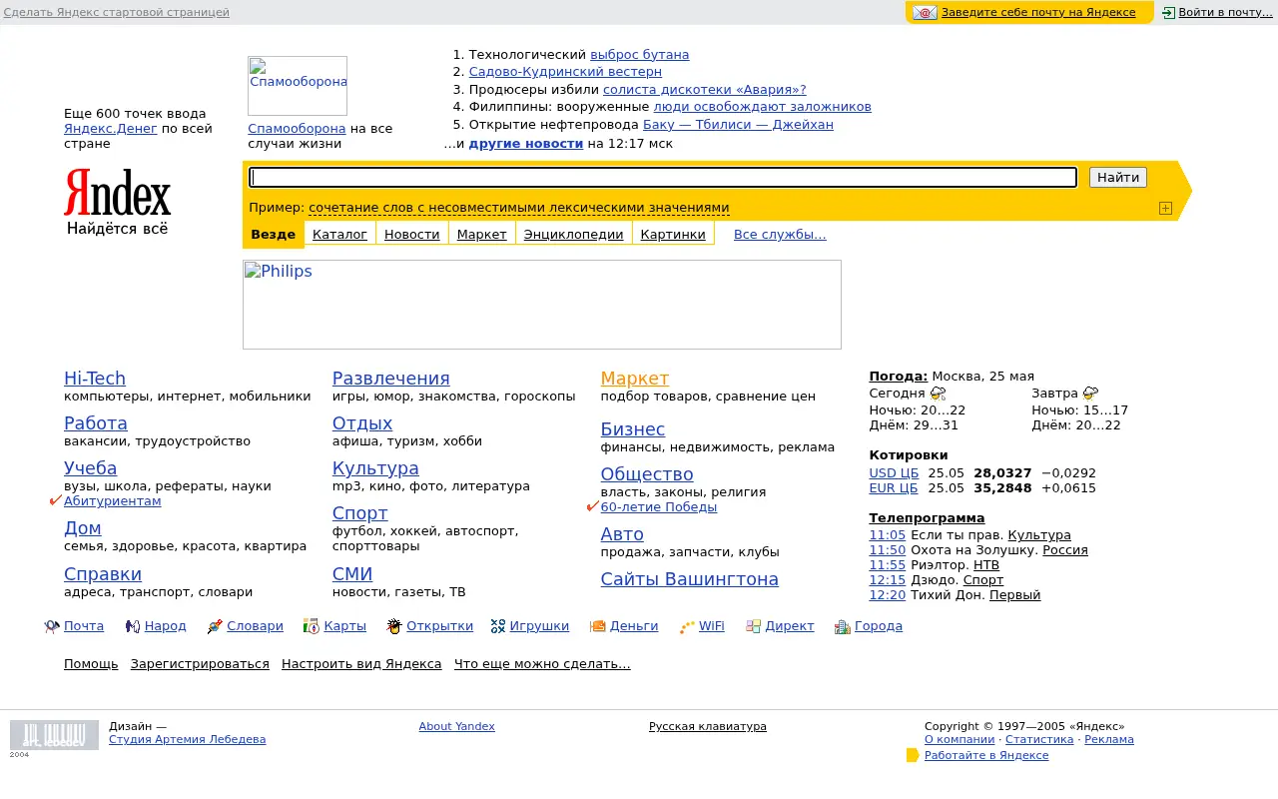Open the Hi-Tech category

point(95,379)
